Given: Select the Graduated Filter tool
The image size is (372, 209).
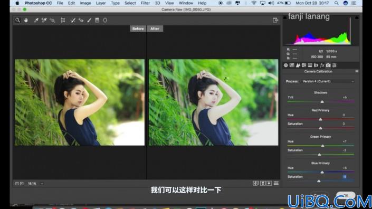Looking at the screenshot, I should (97, 20).
